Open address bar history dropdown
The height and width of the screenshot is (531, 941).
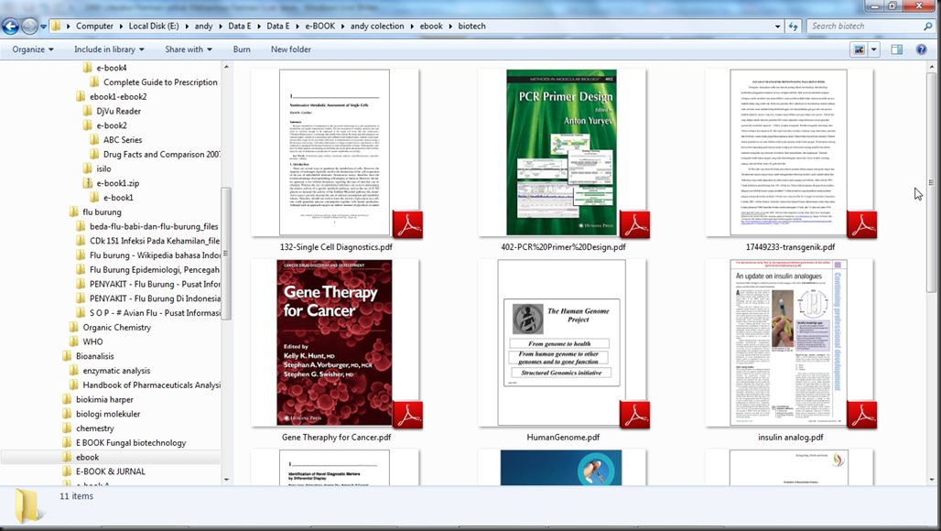click(778, 27)
